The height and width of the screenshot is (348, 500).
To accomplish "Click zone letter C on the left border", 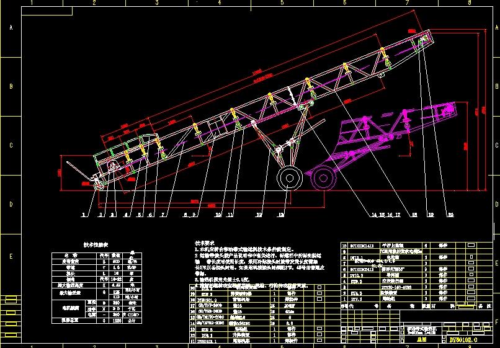I will pyautogui.click(x=11, y=145).
